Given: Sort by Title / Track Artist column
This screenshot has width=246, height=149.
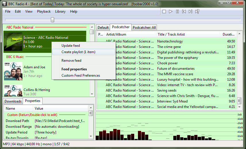Looking at the screenshot, I should 188,34.
